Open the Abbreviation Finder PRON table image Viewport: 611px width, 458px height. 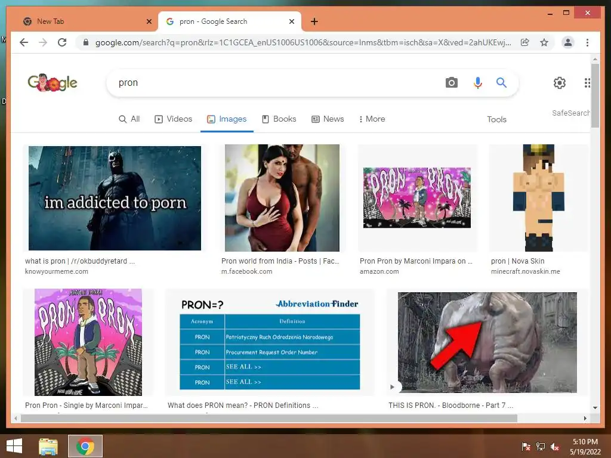(x=270, y=343)
